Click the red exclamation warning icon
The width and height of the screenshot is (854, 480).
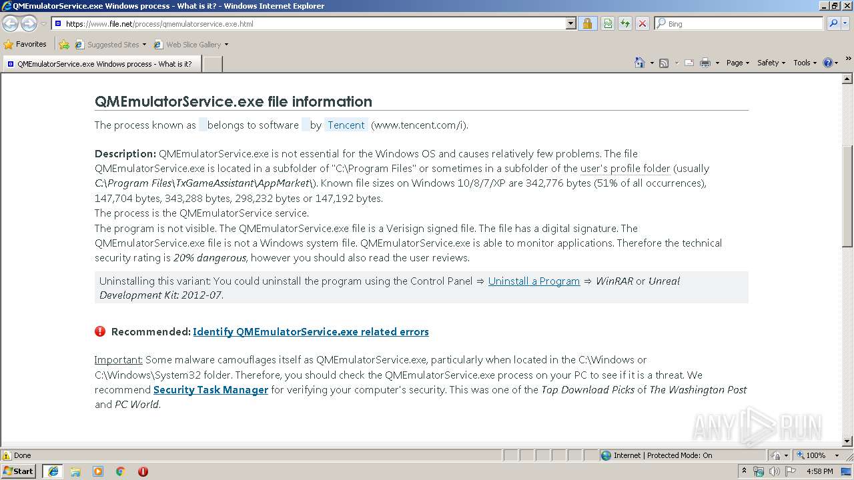click(x=100, y=331)
